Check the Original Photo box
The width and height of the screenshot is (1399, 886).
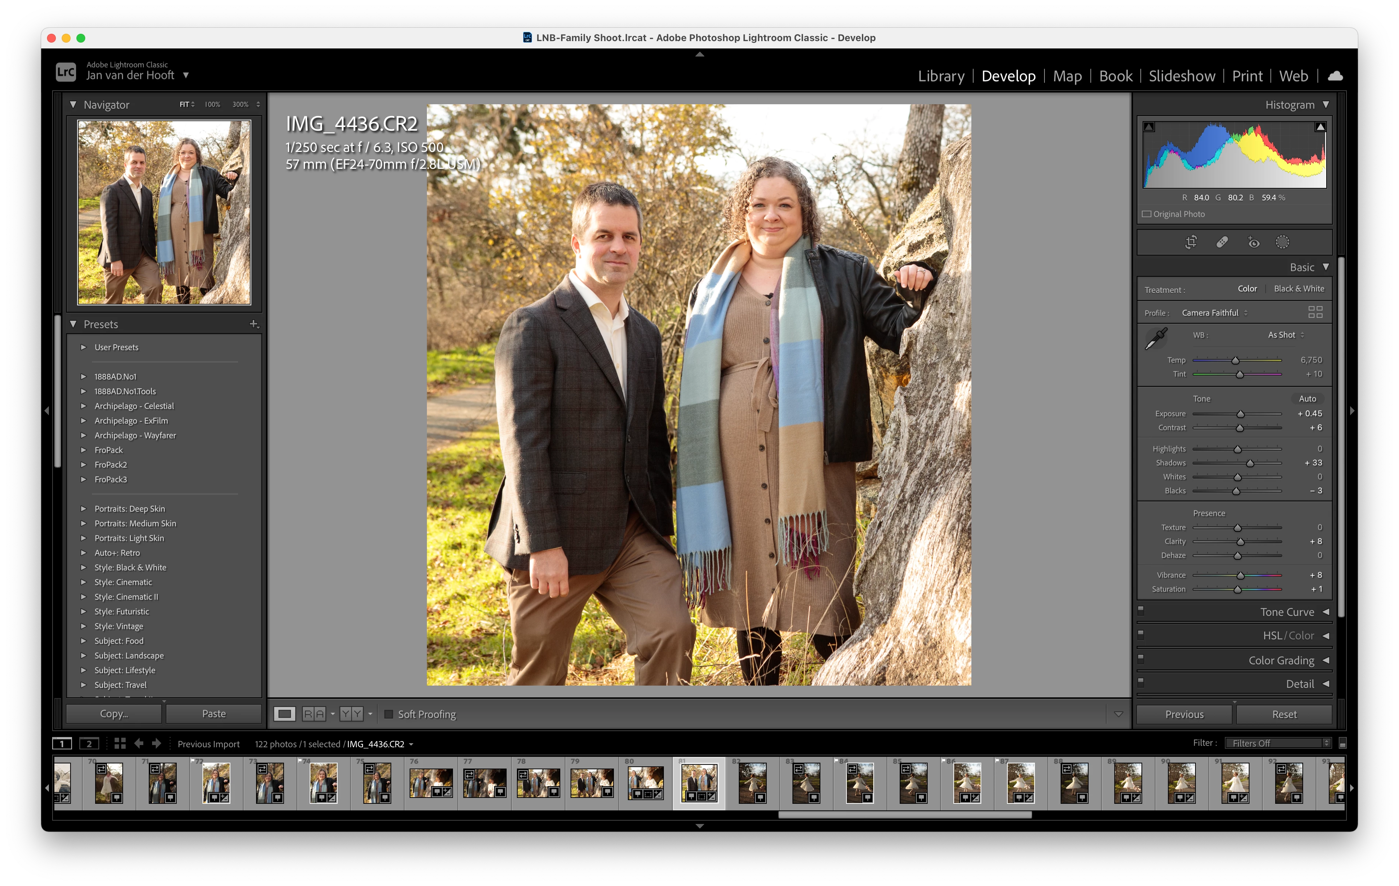pos(1147,214)
